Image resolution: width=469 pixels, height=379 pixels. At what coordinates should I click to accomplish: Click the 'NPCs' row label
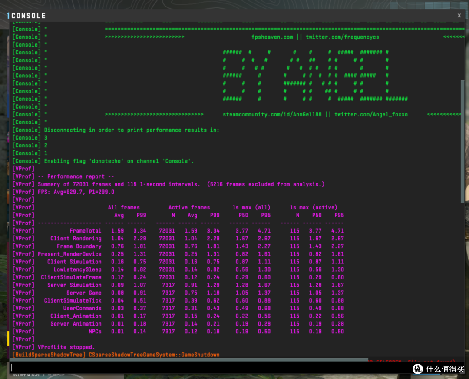pyautogui.click(x=95, y=332)
